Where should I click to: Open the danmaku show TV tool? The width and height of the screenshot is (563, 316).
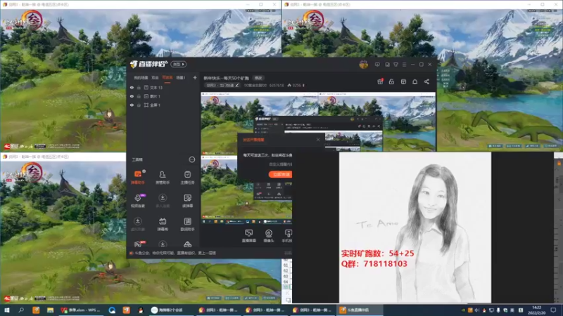163,224
